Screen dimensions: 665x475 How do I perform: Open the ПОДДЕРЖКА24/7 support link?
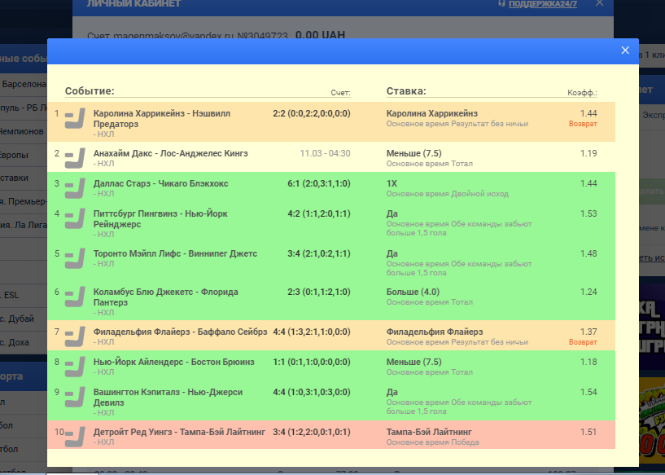[542, 4]
